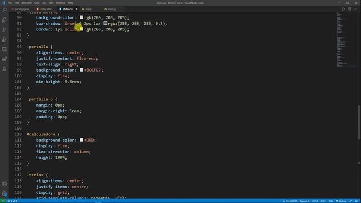The height and width of the screenshot is (203, 361).
Task: Click the feedback icon in status bar
Action: tap(351, 201)
